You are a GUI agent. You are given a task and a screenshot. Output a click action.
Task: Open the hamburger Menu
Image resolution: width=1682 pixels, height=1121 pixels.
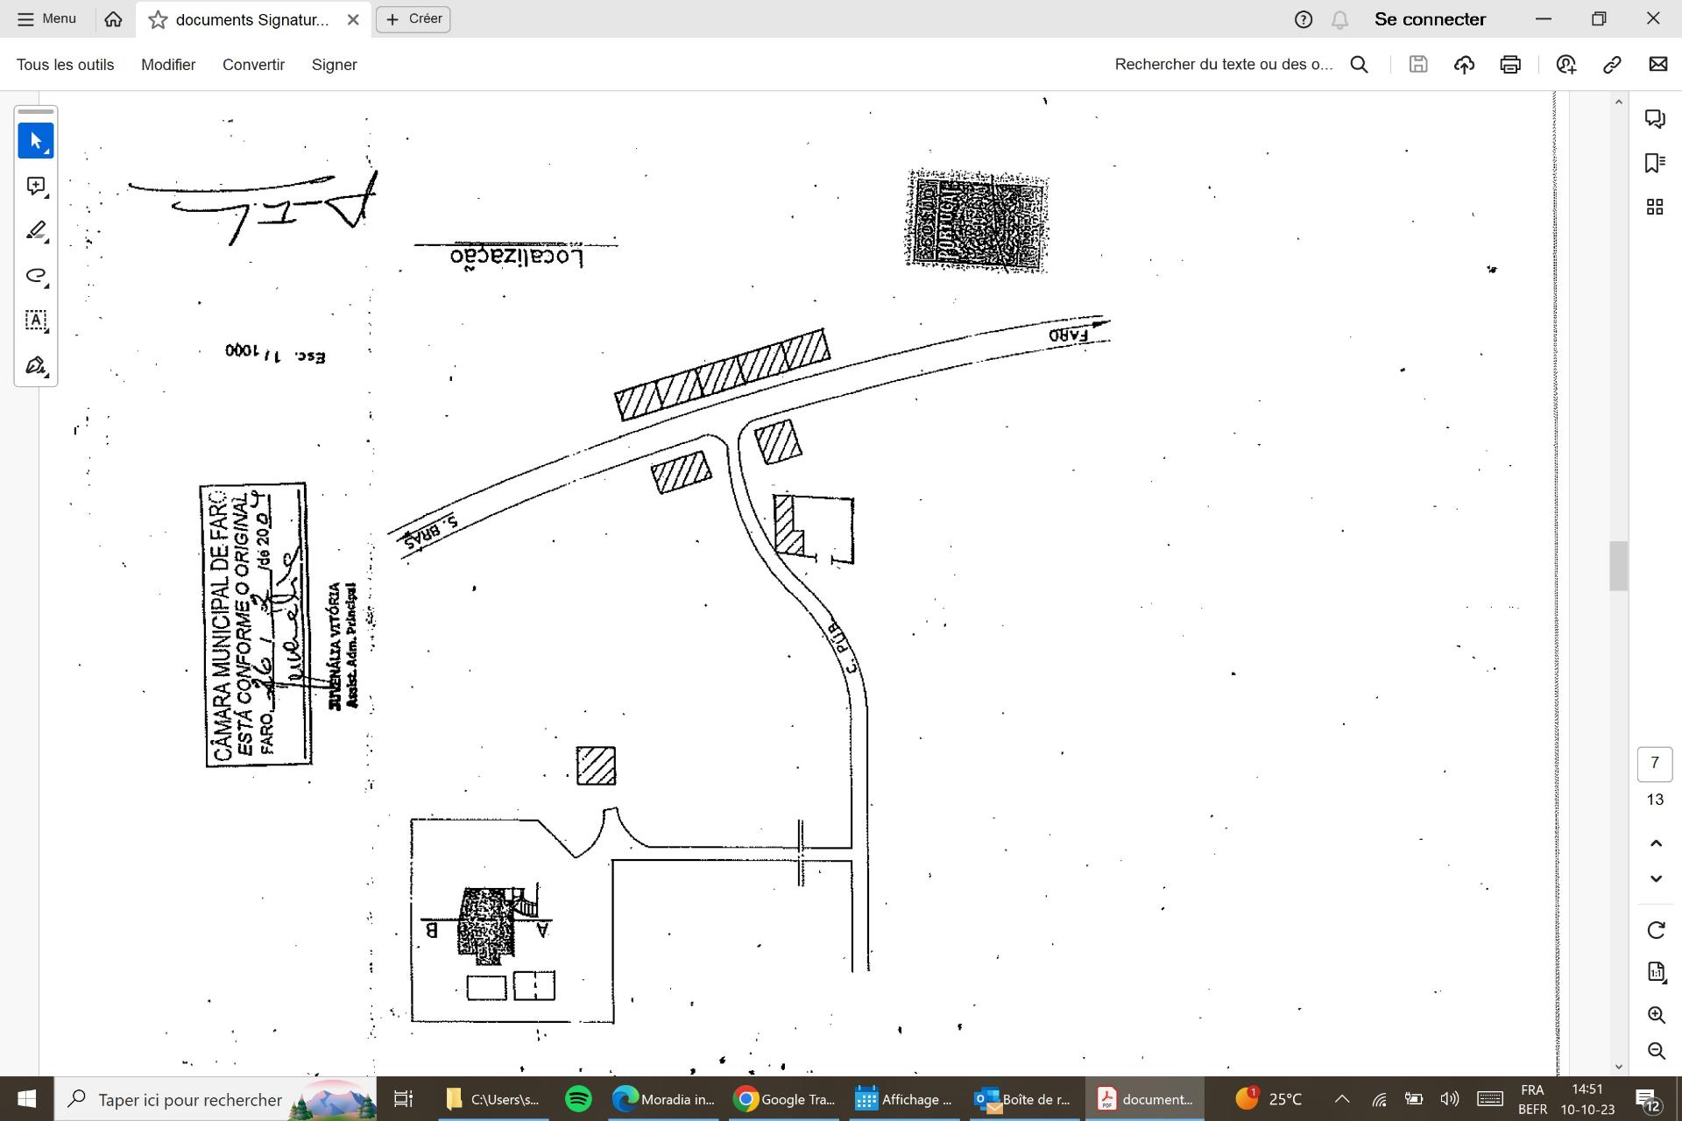coord(46,18)
